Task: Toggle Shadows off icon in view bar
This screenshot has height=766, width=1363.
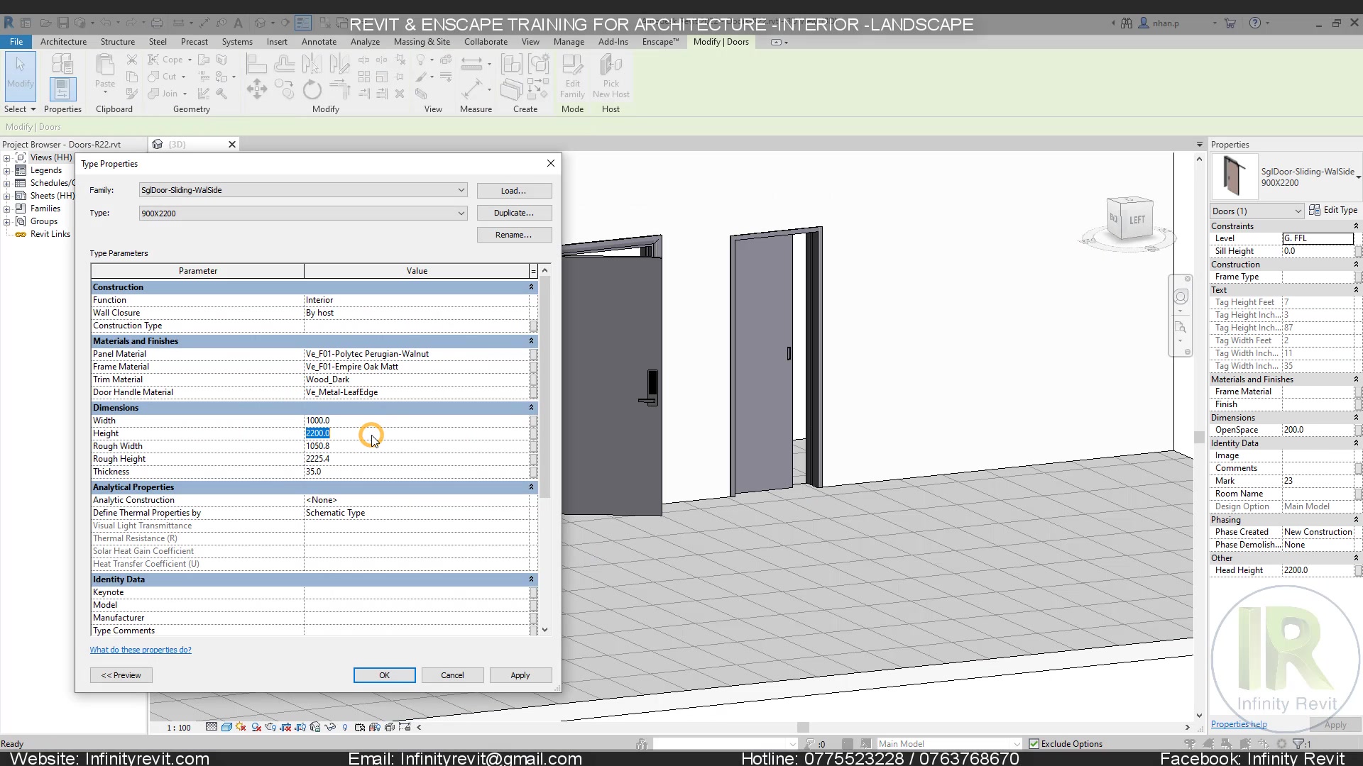Action: (256, 727)
